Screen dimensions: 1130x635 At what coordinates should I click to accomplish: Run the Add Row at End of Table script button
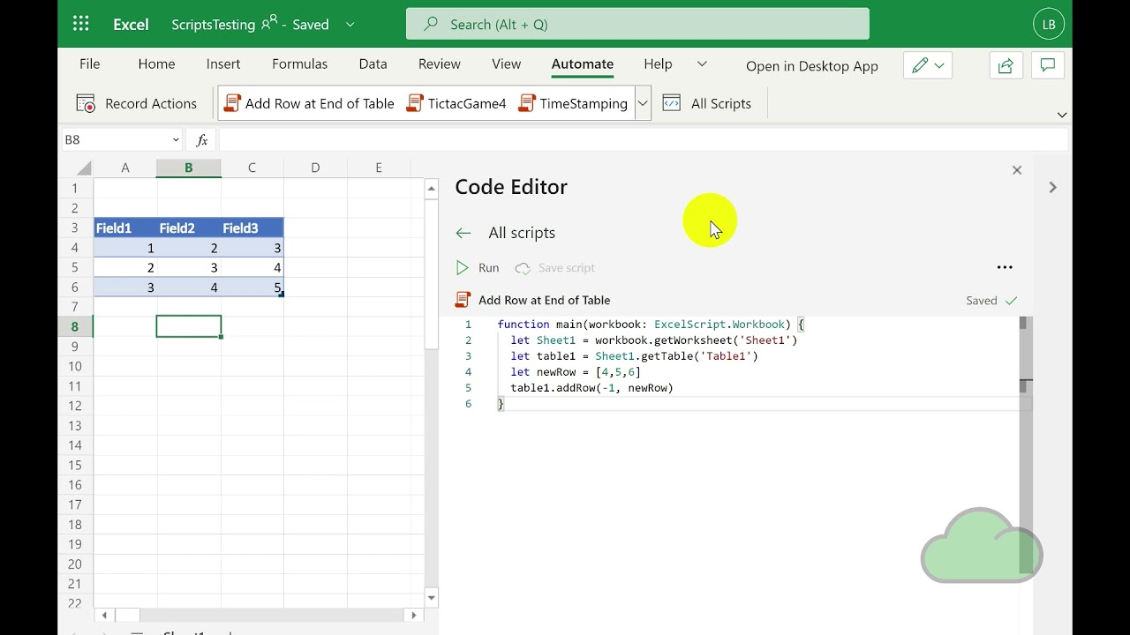click(x=309, y=103)
